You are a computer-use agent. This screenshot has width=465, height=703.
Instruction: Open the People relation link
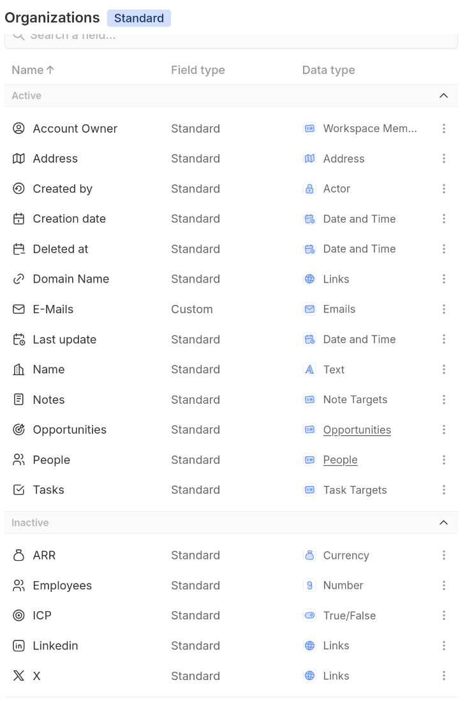340,459
